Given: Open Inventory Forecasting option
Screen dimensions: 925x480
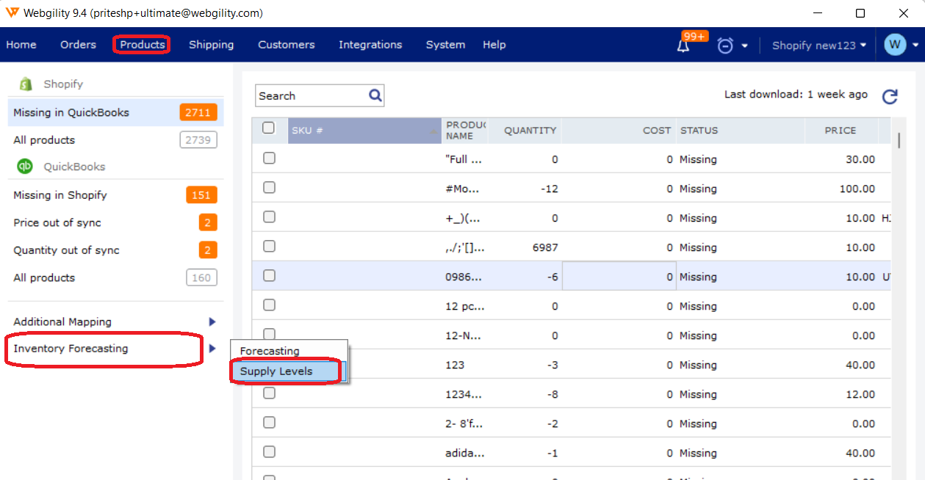Looking at the screenshot, I should (x=71, y=349).
